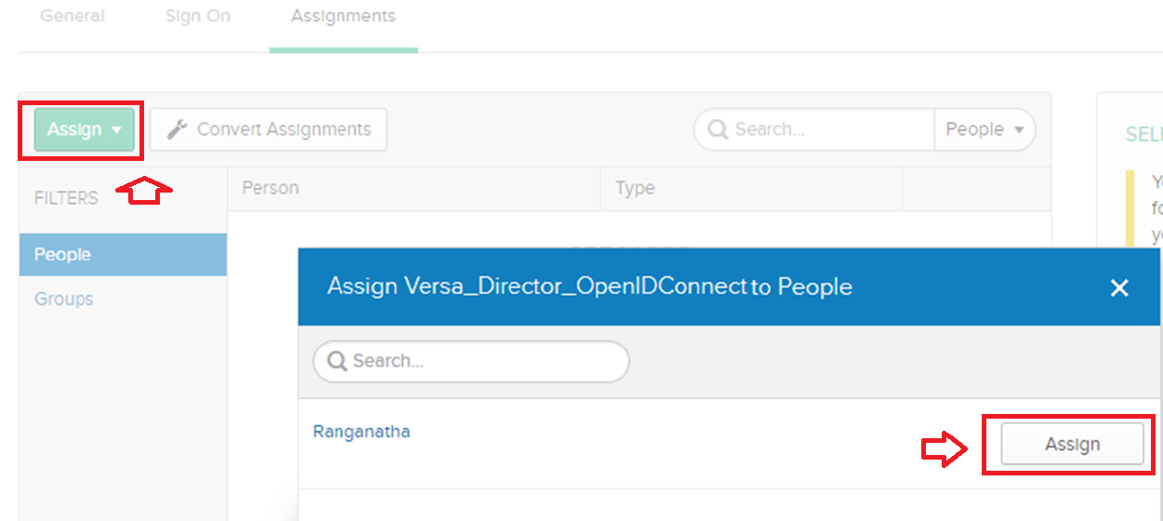Select the Assignments tab
1163x521 pixels.
343,17
